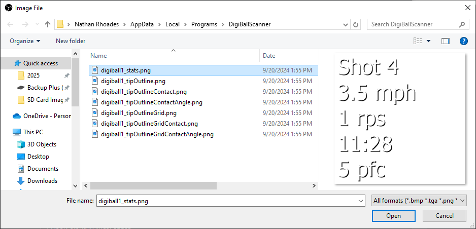Select the Downloads folder in sidebar
The height and width of the screenshot is (229, 476).
pyautogui.click(x=42, y=181)
